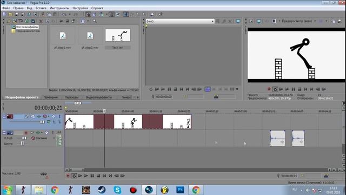Open the Undo history dropdown arrow

point(70,15)
